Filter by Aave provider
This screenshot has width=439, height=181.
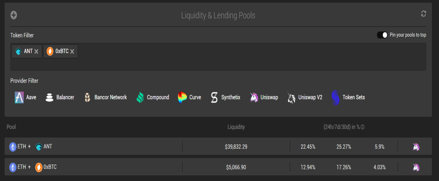coord(26,97)
